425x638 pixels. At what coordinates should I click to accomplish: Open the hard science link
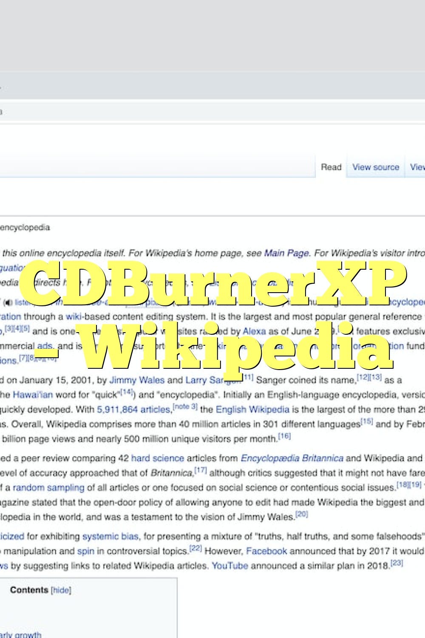158,458
